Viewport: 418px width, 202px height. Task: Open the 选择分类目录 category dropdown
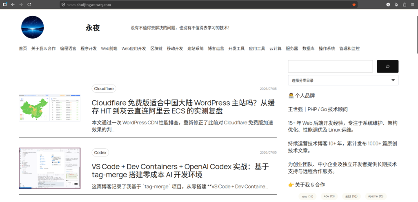coord(343,80)
